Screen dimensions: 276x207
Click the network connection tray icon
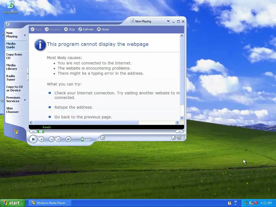coord(251,203)
